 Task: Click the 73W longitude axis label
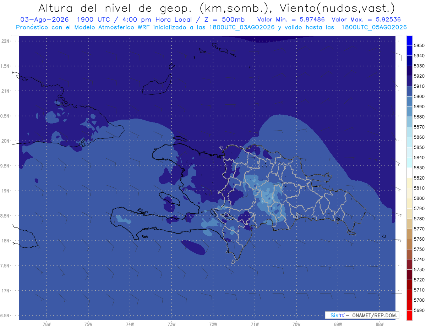(171, 324)
